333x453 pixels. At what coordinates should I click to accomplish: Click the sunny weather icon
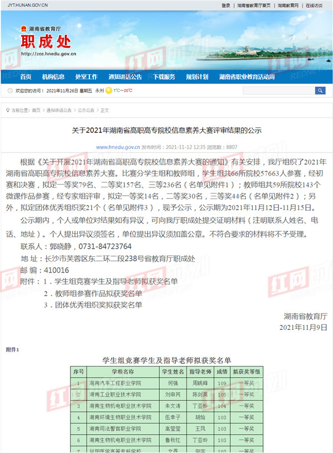tap(109, 91)
